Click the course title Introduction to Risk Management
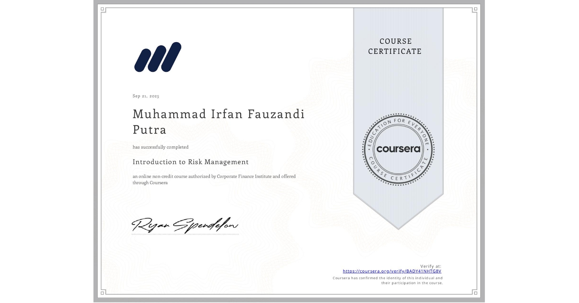This screenshot has width=579, height=303. coord(190,162)
